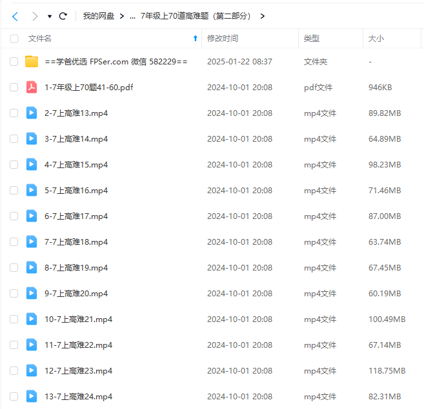
Task: Open 7-7上高难18.mp4
Action: pyautogui.click(x=76, y=242)
